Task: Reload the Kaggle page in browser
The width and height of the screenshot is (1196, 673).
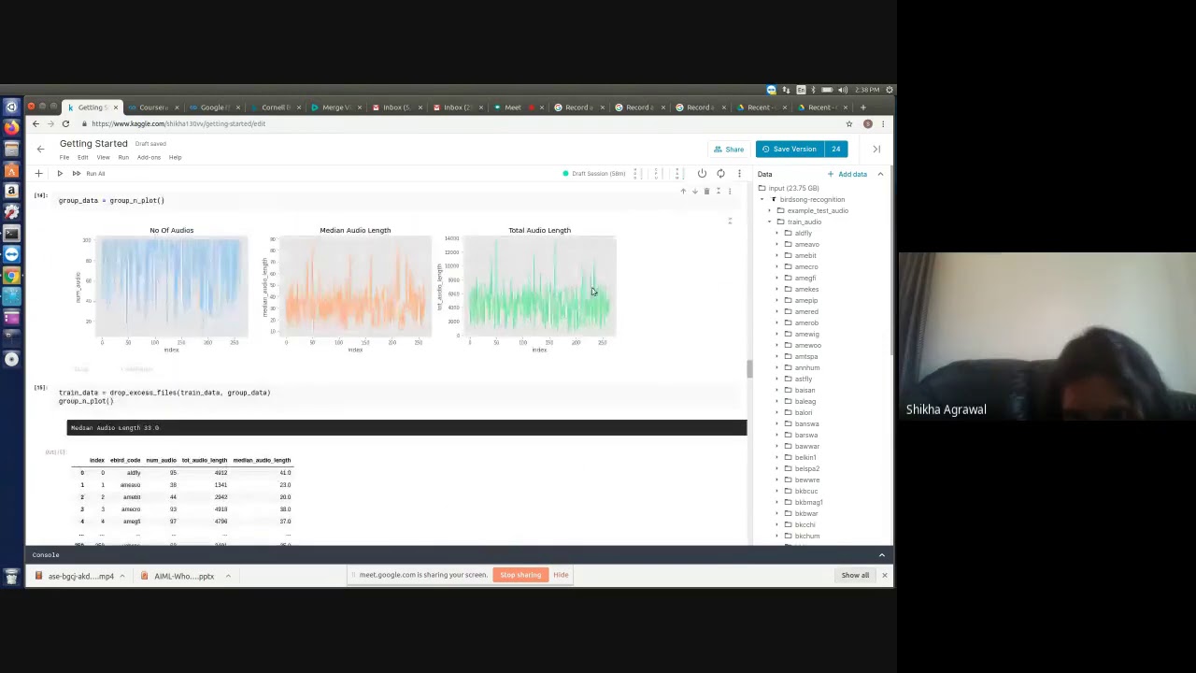Action: 65,124
